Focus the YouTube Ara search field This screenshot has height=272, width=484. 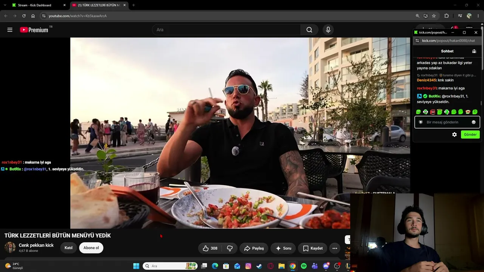coord(226,30)
